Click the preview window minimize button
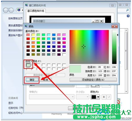This screenshot has width=132, height=121. coord(93,21)
